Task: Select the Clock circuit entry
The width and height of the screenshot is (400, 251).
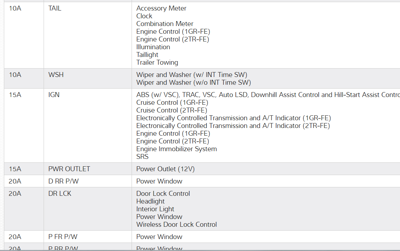Action: click(x=144, y=16)
